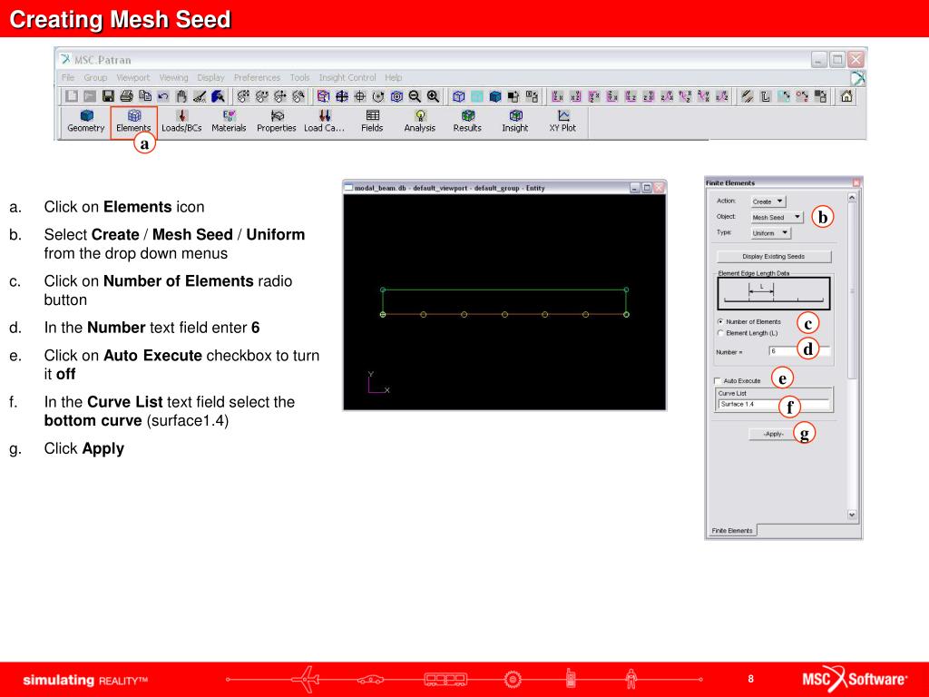Open the Results application icon

pyautogui.click(x=467, y=121)
